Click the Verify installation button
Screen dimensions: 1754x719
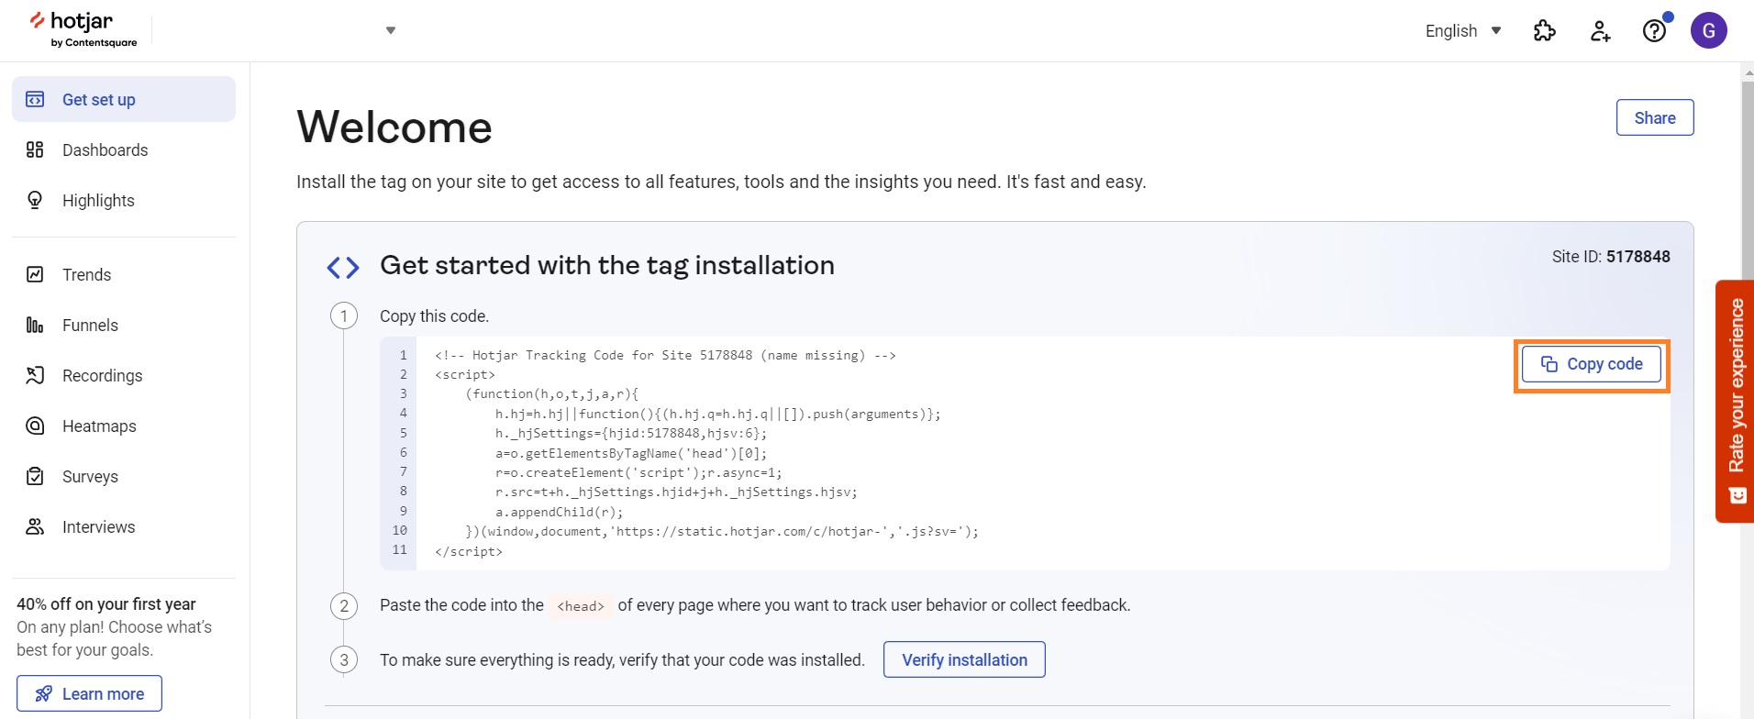(x=964, y=659)
